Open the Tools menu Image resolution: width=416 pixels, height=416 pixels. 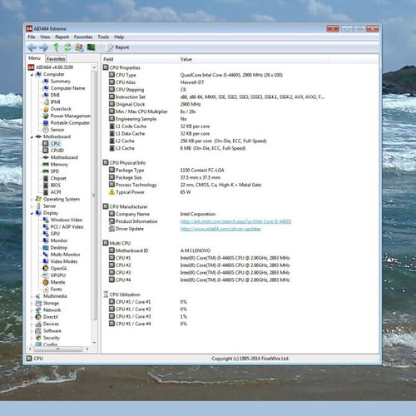(x=103, y=37)
